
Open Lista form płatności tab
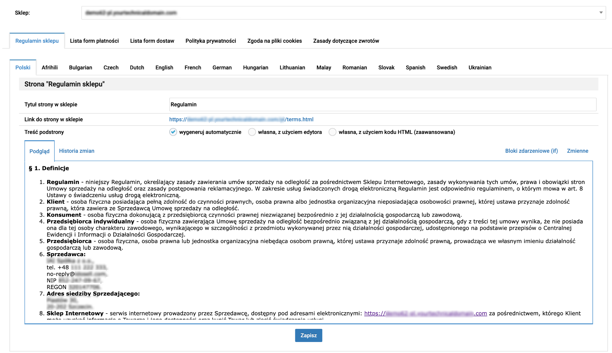click(x=94, y=41)
